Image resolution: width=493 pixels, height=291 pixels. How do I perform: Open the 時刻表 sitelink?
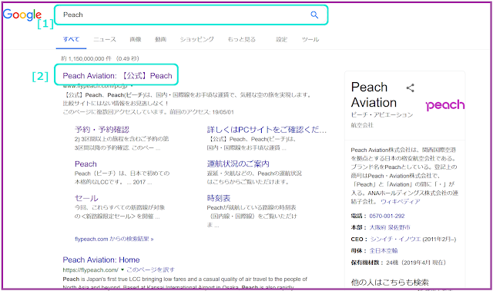point(219,198)
